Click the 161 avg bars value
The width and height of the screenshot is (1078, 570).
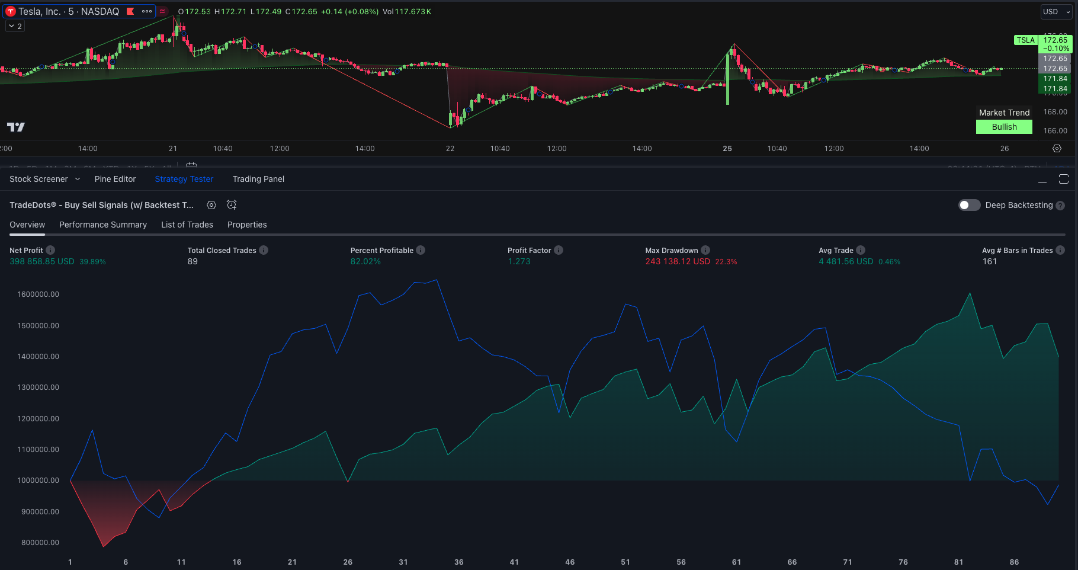click(x=990, y=261)
